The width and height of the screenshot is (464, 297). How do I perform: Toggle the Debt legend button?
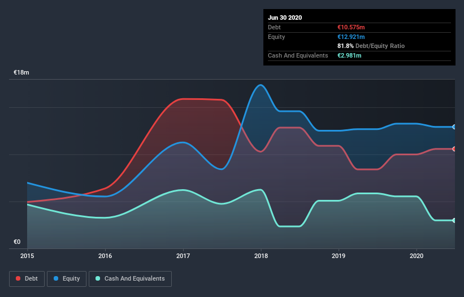click(x=27, y=279)
